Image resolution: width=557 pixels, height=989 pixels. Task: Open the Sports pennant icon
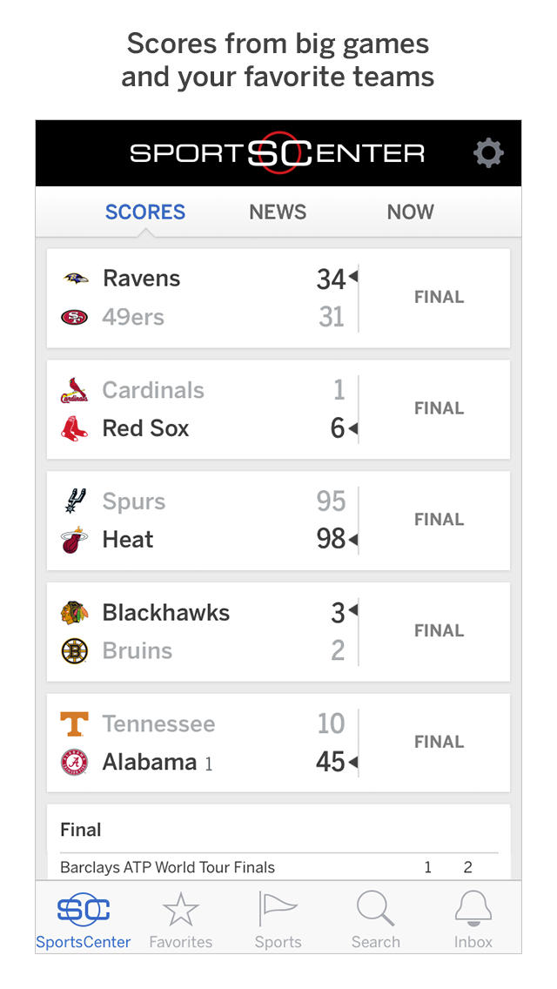click(x=278, y=910)
